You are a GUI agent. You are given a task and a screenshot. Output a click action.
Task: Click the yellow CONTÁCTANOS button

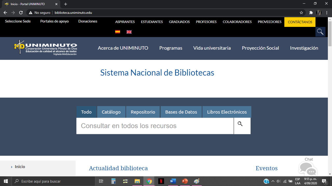pyautogui.click(x=300, y=22)
